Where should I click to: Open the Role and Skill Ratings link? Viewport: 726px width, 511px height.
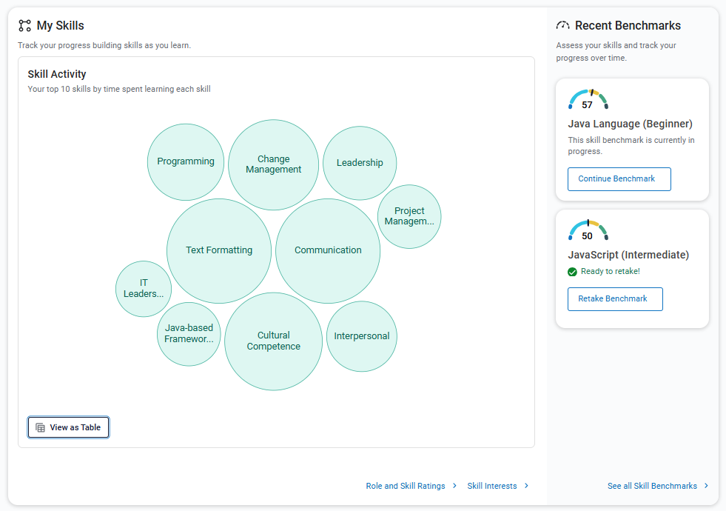click(406, 486)
